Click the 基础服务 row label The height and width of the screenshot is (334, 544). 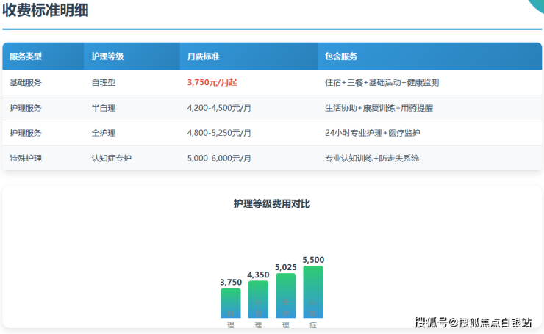click(26, 83)
